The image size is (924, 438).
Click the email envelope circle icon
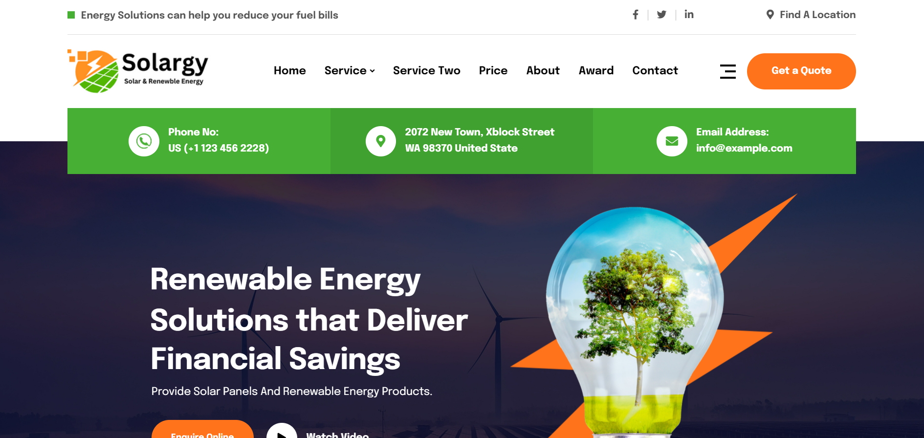(x=672, y=141)
